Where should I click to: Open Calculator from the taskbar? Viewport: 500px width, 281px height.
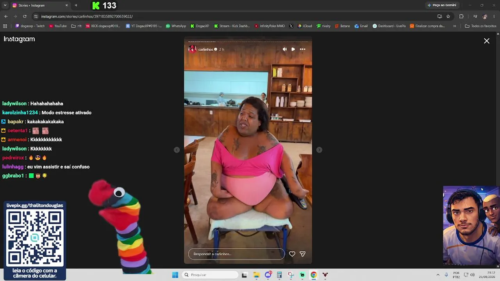pyautogui.click(x=279, y=275)
